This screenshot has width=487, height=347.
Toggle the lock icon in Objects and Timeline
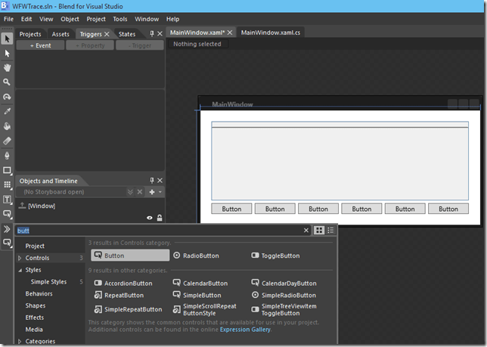(x=159, y=218)
